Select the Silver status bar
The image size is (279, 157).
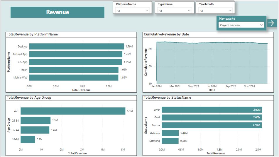(x=212, y=110)
